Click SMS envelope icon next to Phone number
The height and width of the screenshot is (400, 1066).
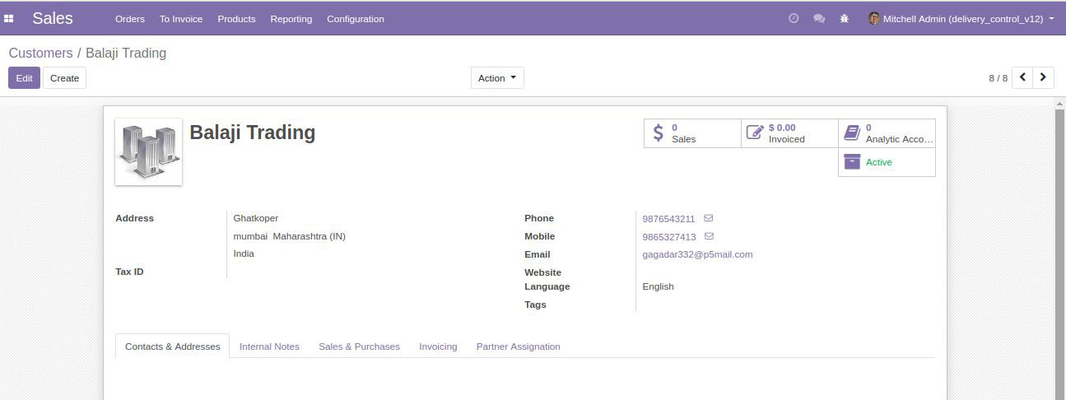point(709,218)
